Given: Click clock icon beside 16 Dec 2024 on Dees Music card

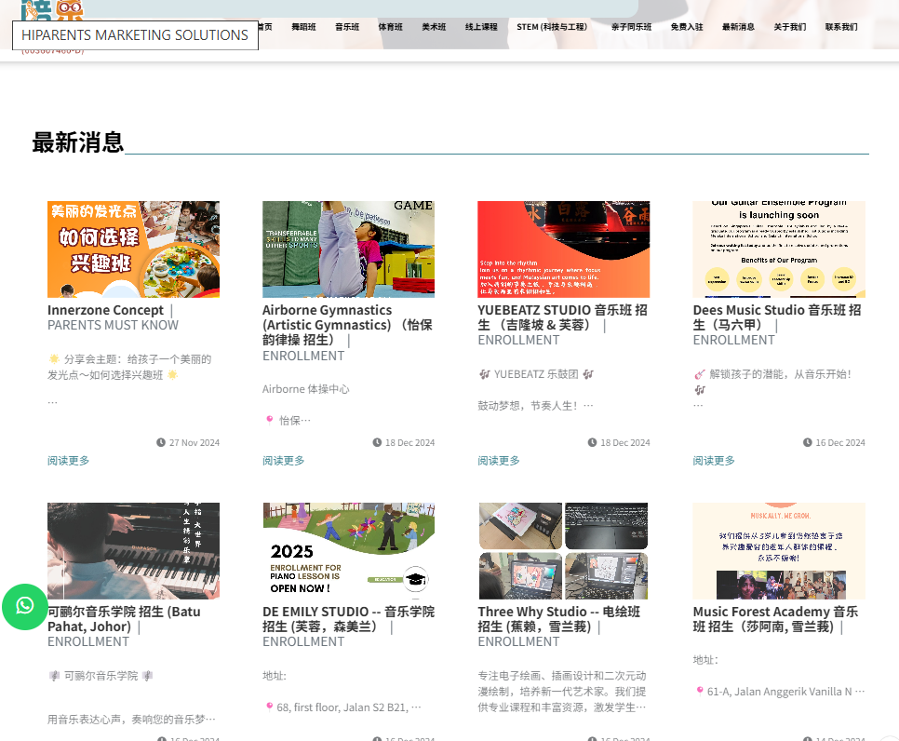Looking at the screenshot, I should [807, 442].
